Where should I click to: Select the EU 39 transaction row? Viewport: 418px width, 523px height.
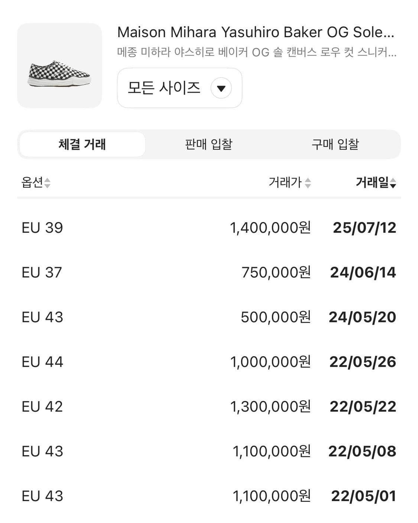point(209,228)
